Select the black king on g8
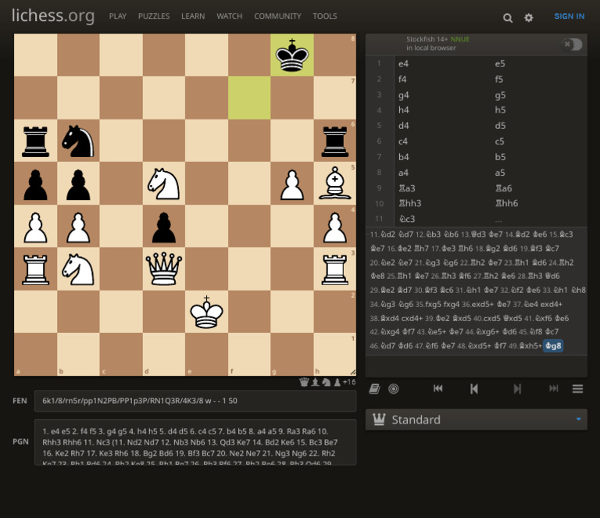Viewport: 600px width, 518px height. pyautogui.click(x=292, y=55)
